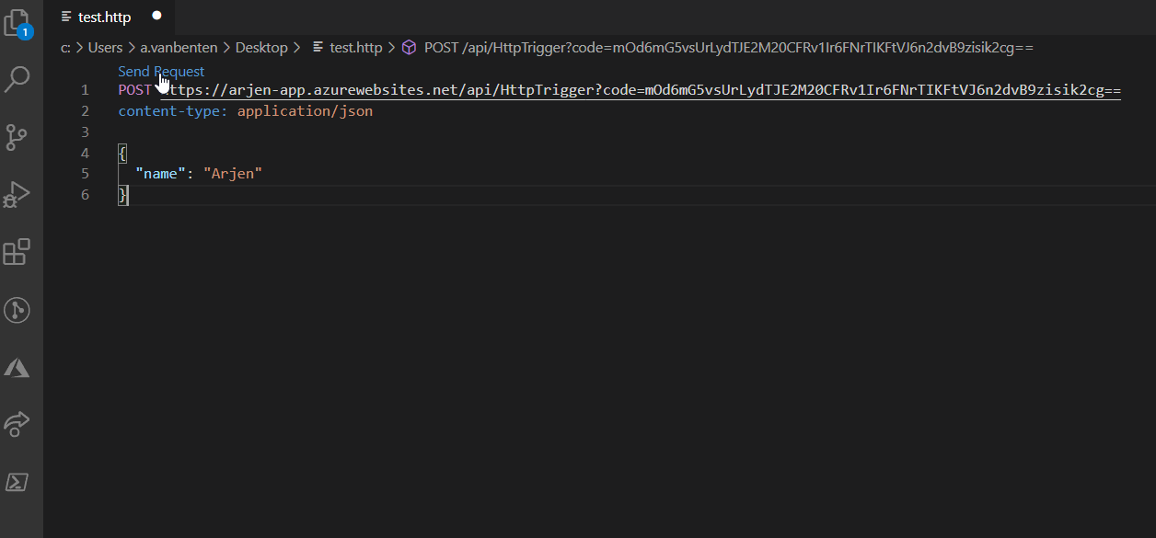This screenshot has height=538, width=1156.
Task: Open the Run and Debug view
Action: (x=17, y=194)
